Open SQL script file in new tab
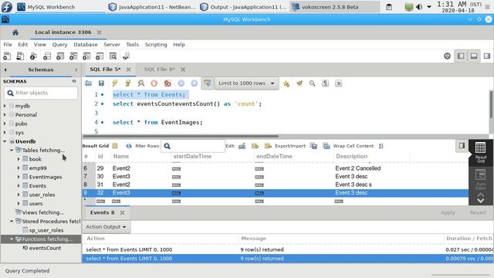This screenshot has height=278, width=494. click(20, 56)
